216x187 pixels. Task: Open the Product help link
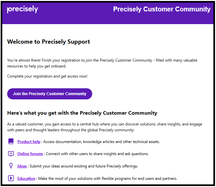coord(29,142)
